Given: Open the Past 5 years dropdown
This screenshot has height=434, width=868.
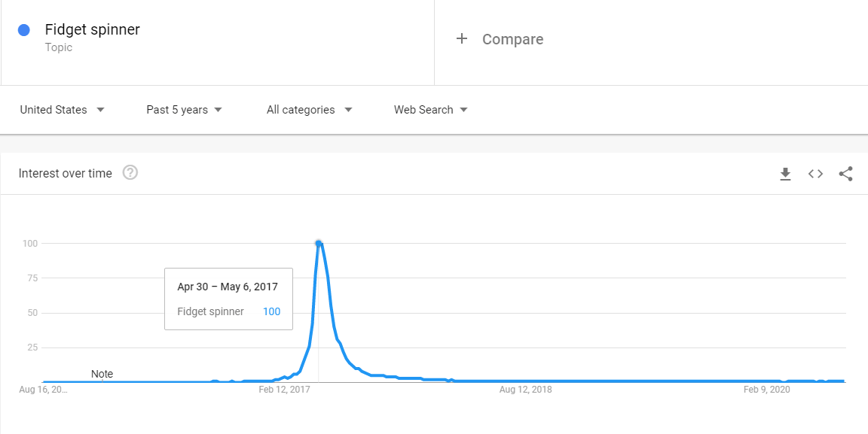Looking at the screenshot, I should (x=185, y=110).
